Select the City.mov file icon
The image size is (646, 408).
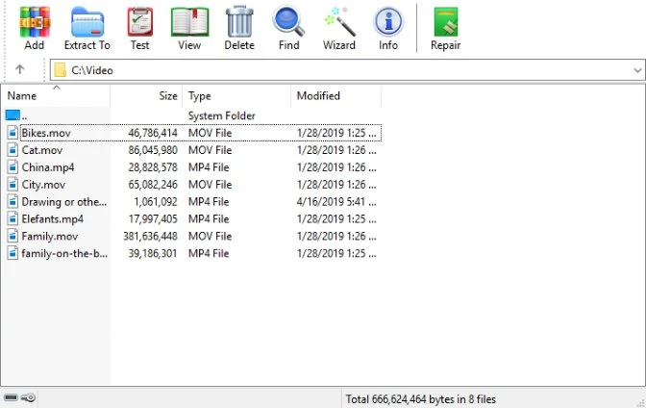tap(12, 185)
